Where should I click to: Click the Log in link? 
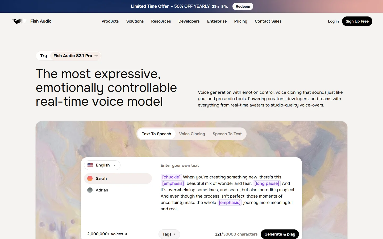click(x=333, y=21)
